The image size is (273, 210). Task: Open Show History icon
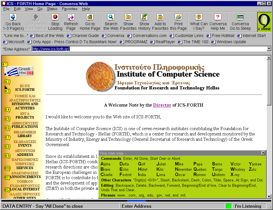[x=144, y=17]
